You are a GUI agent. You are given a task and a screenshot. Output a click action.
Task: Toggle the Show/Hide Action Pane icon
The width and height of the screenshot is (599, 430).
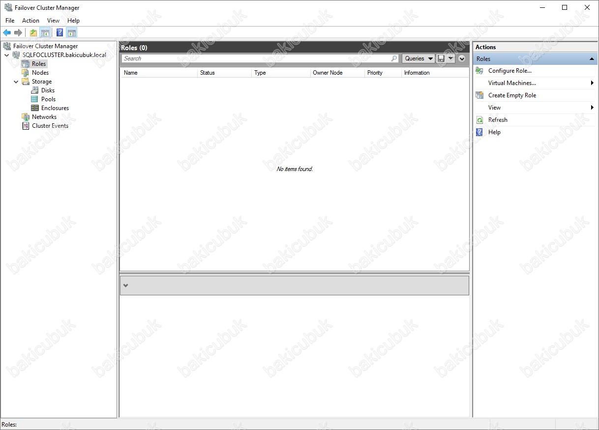tap(72, 33)
